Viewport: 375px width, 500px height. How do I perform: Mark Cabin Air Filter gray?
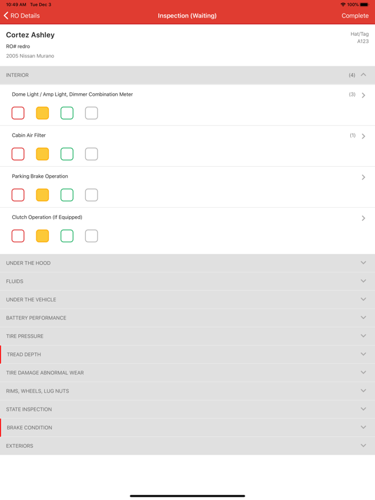92,154
